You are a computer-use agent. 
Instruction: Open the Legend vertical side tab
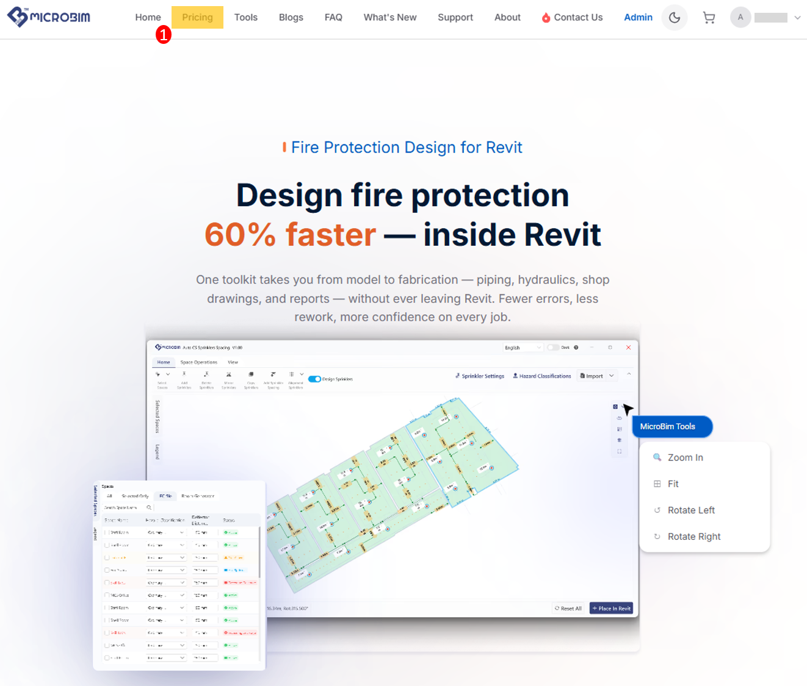[157, 452]
